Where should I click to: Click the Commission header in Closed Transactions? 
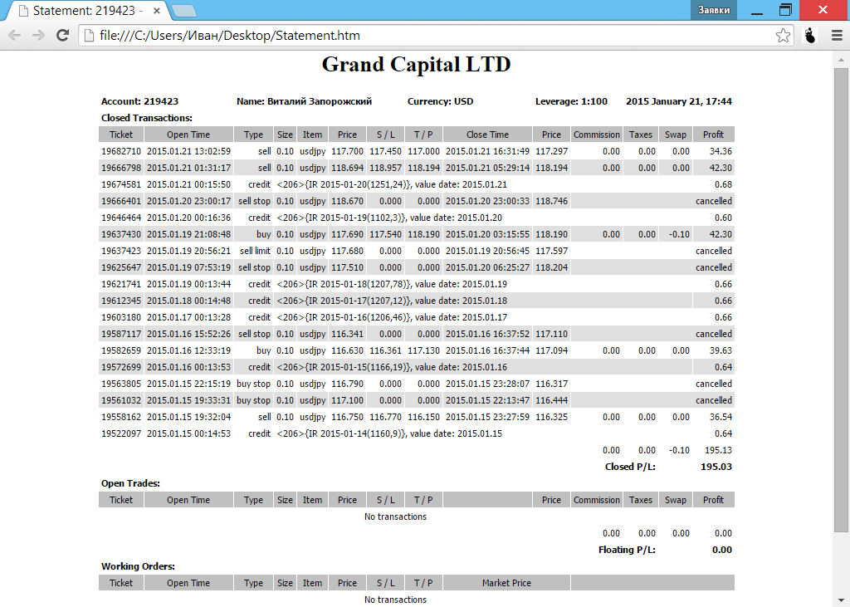[597, 135]
